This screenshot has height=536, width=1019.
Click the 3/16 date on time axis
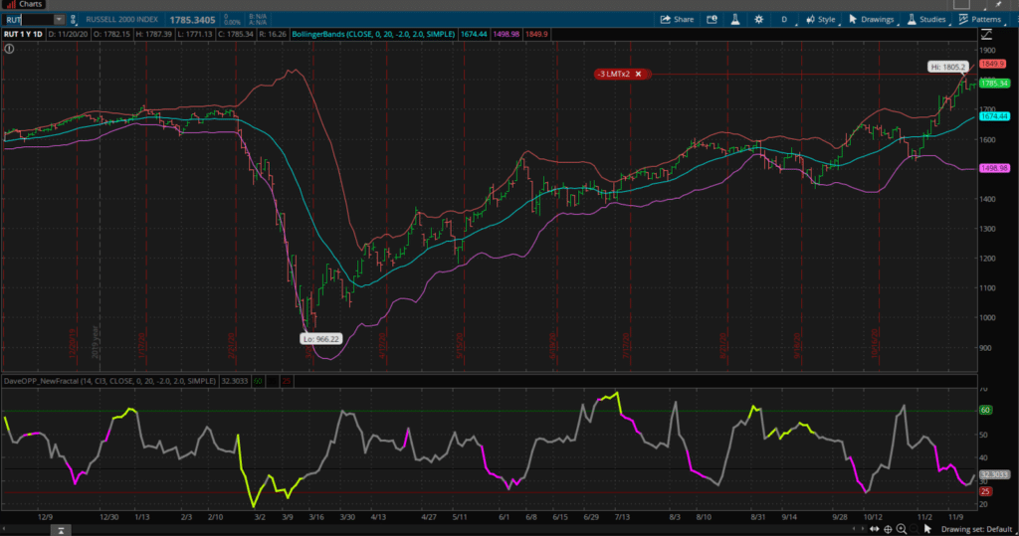(x=316, y=517)
